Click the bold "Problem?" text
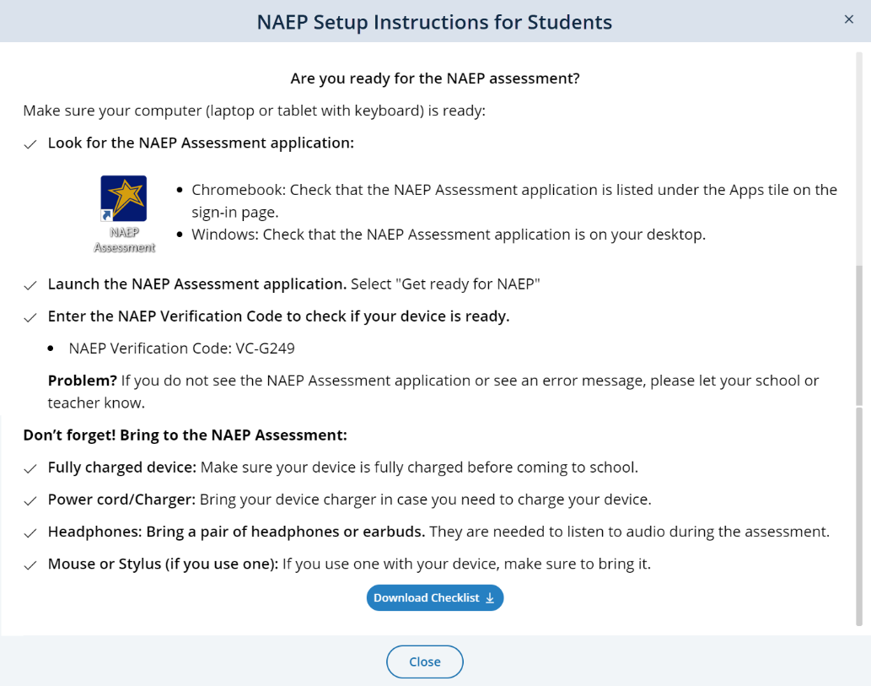Viewport: 871px width, 686px height. coord(82,381)
